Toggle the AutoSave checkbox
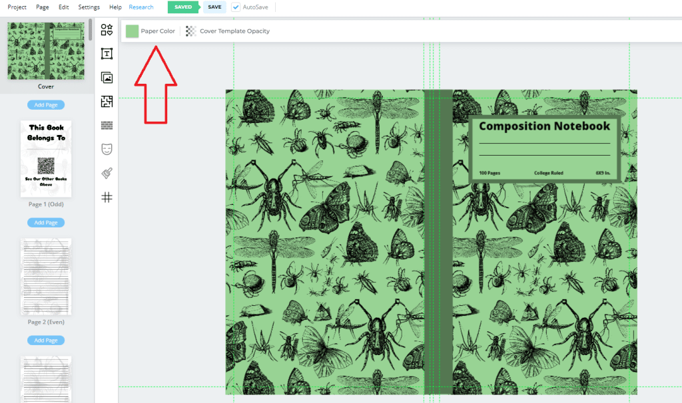The height and width of the screenshot is (403, 682). (x=236, y=7)
